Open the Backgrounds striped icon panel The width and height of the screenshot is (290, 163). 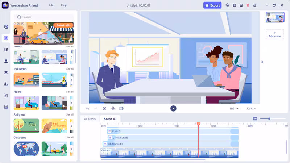pos(6,50)
